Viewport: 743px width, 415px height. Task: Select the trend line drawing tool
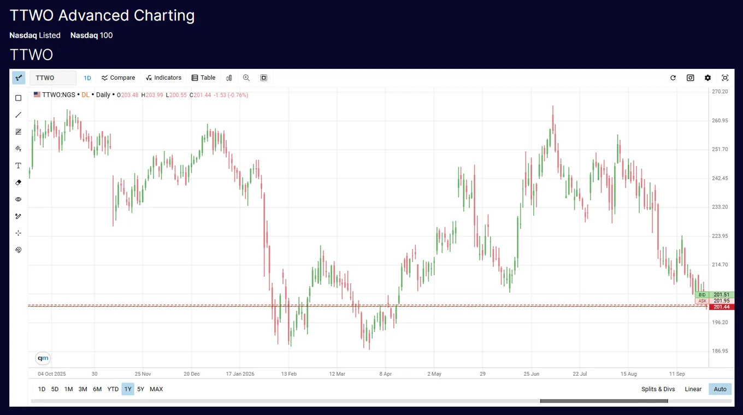(x=19, y=115)
